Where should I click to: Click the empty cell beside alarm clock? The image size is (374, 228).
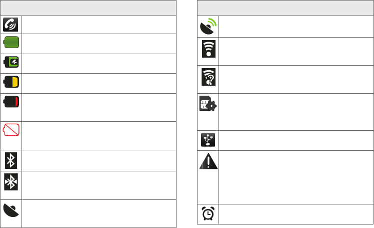pos(296,214)
